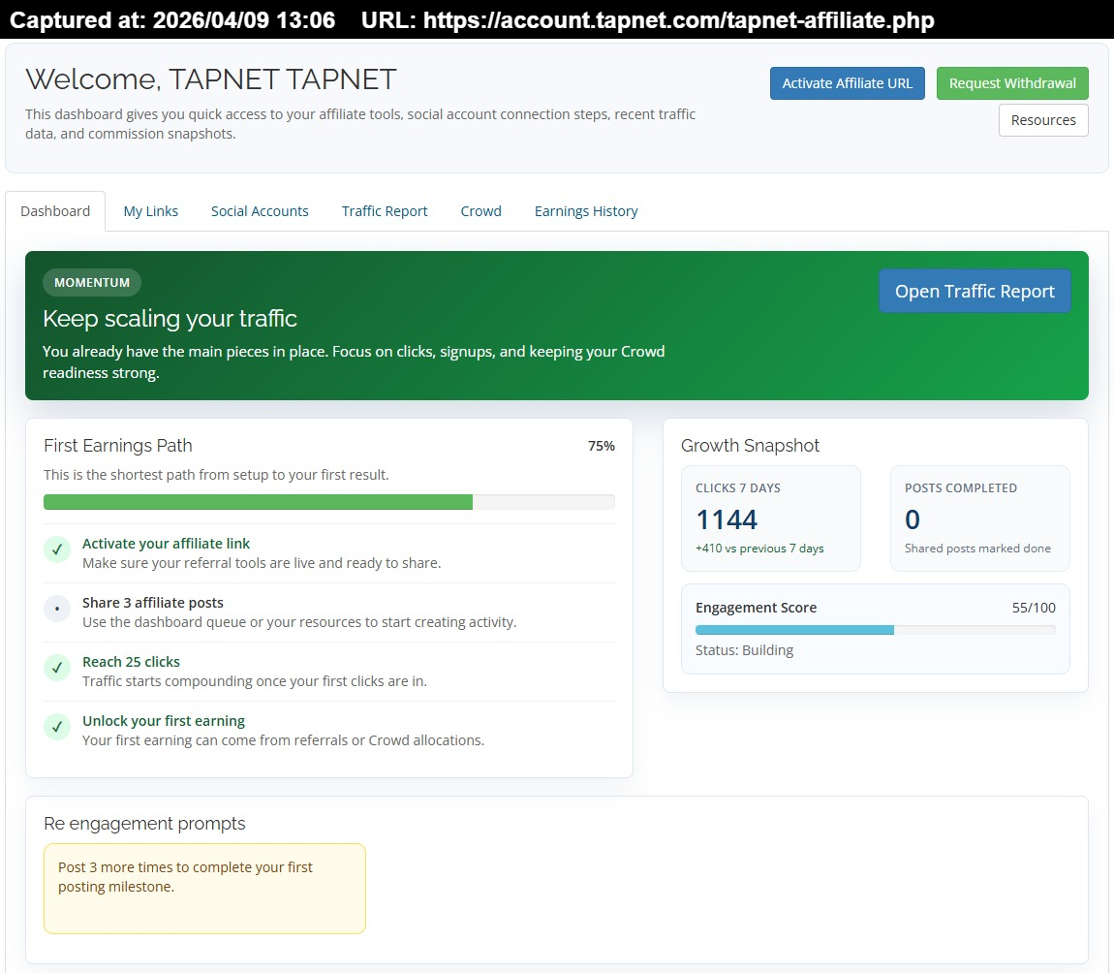The height and width of the screenshot is (973, 1114).
Task: Click the Activate Affiliate URL button
Action: [x=848, y=83]
